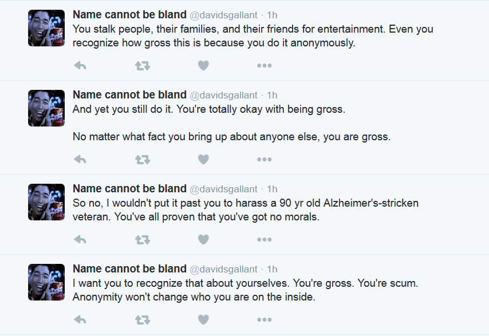Reply to the 'You stalk people' tweet
The height and width of the screenshot is (336, 489).
point(80,65)
